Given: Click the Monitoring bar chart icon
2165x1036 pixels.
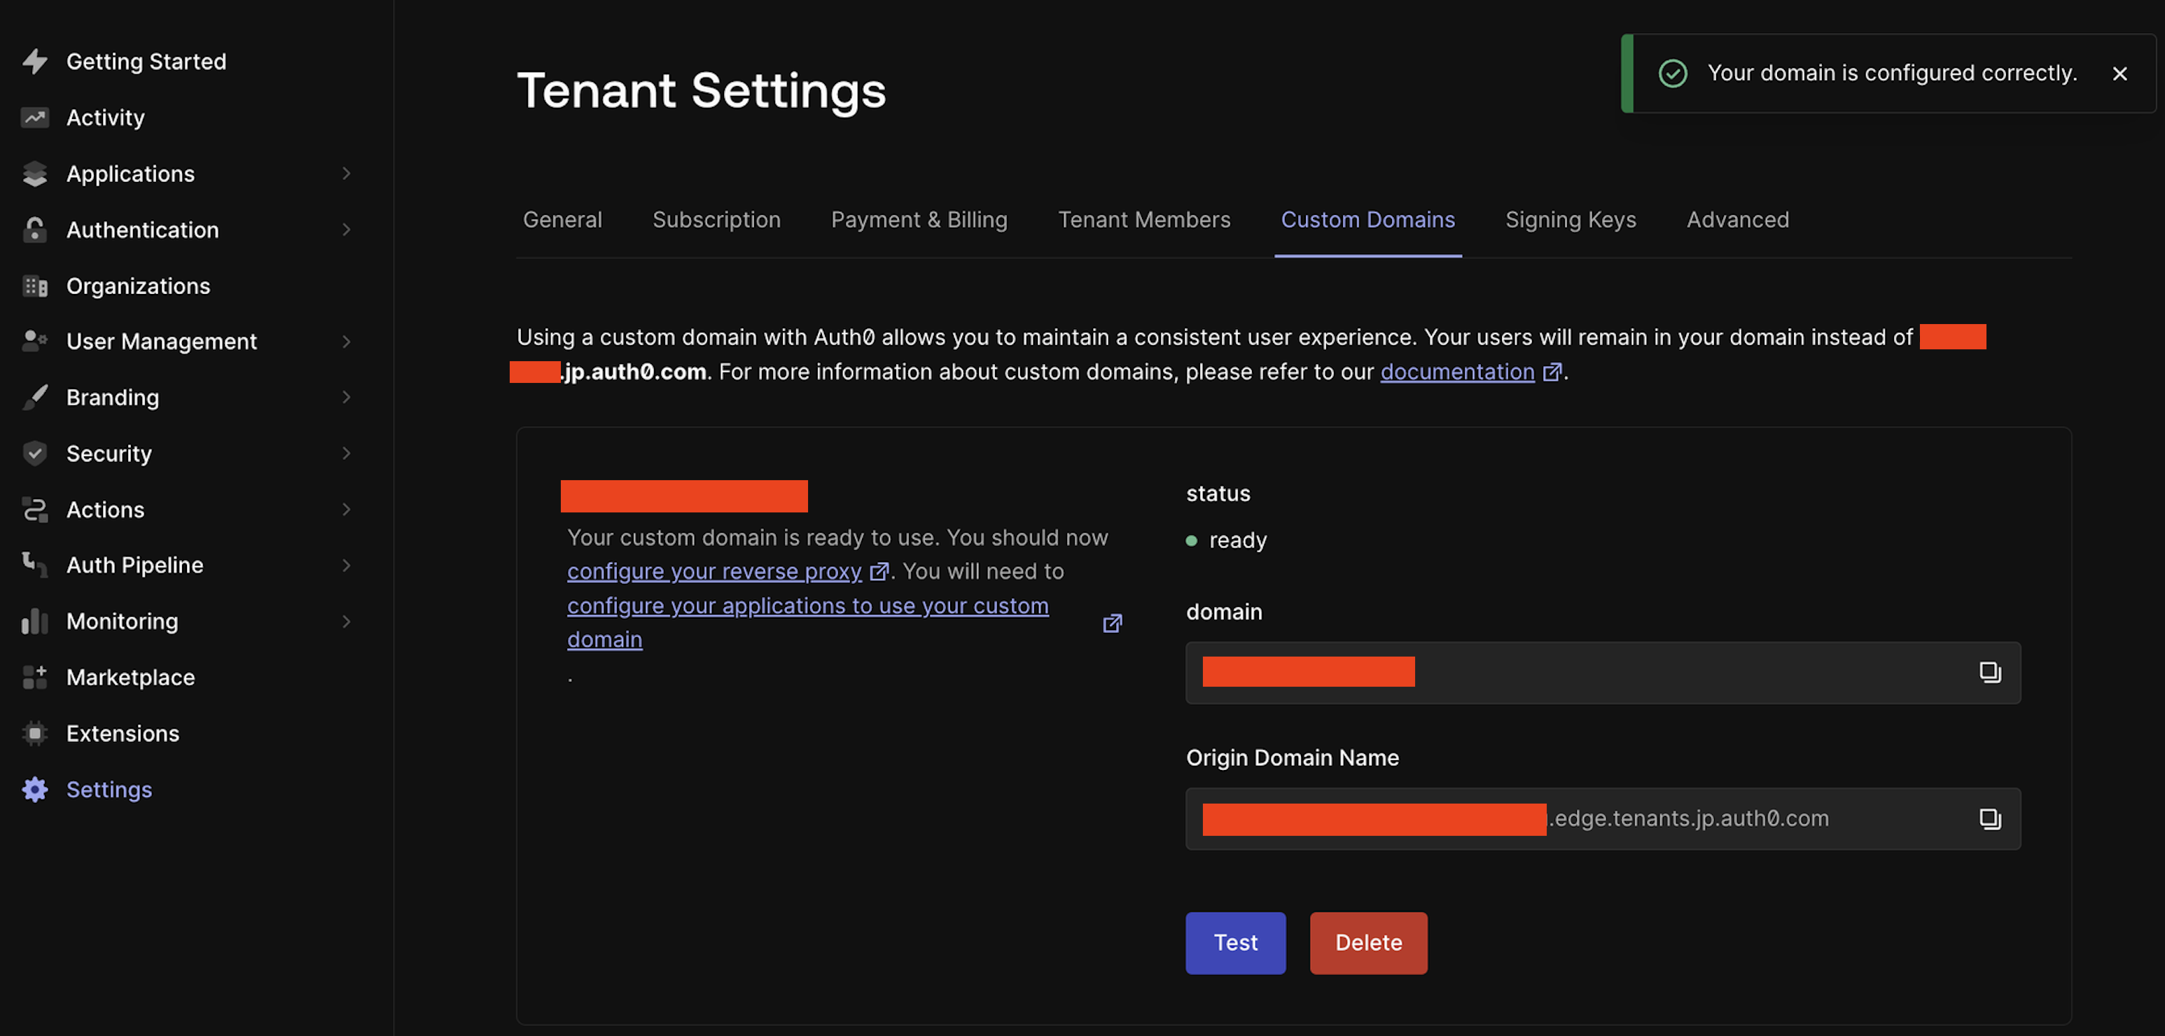Looking at the screenshot, I should point(34,621).
